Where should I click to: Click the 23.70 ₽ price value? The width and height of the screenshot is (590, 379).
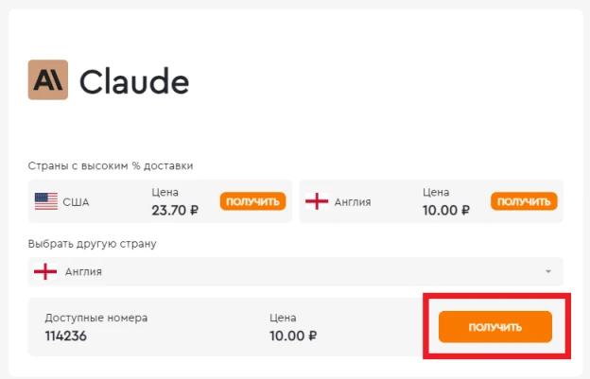(x=175, y=210)
